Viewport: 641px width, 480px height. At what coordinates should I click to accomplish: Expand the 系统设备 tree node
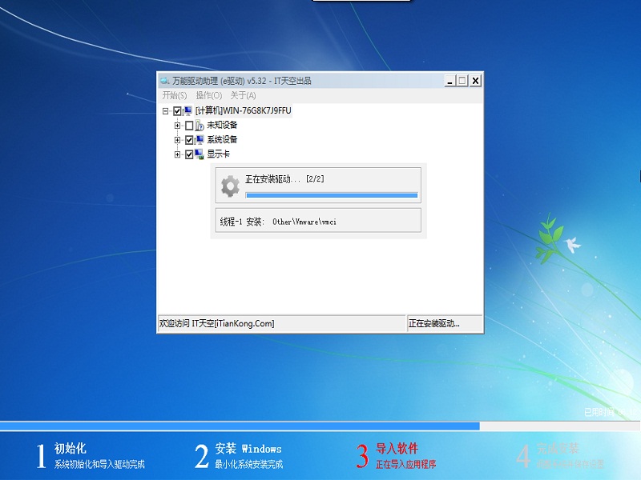pyautogui.click(x=178, y=140)
